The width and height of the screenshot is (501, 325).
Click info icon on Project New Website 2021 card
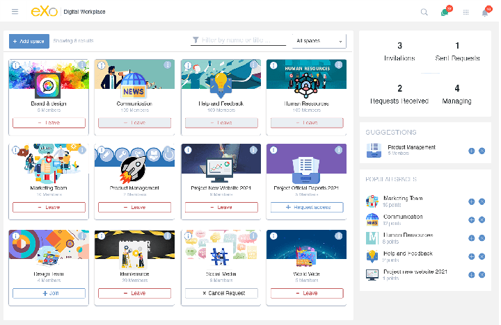pos(188,150)
